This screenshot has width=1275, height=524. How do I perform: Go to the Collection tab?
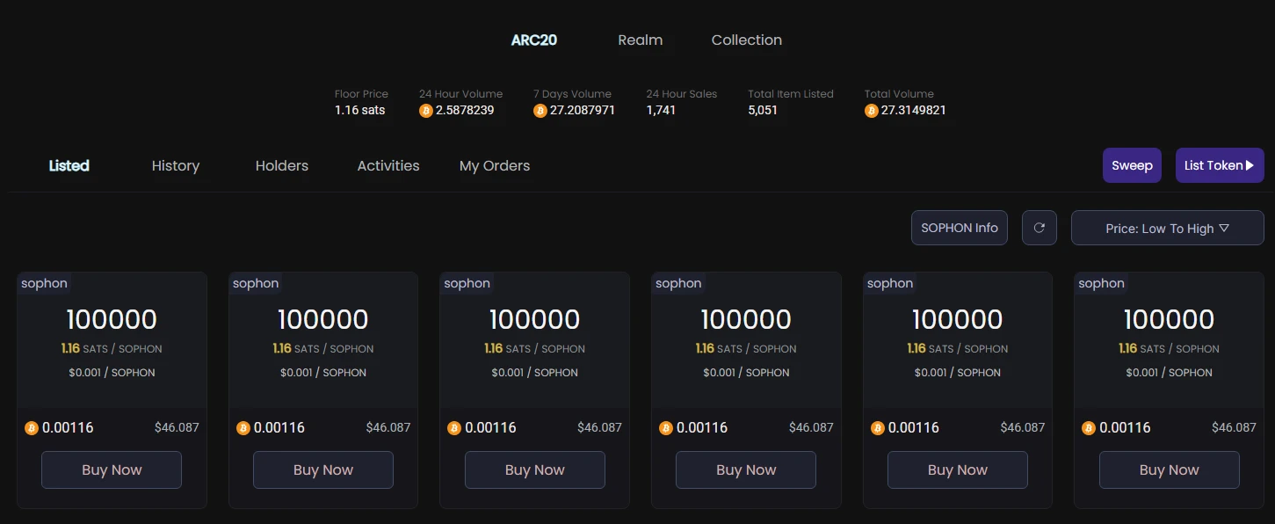[746, 40]
